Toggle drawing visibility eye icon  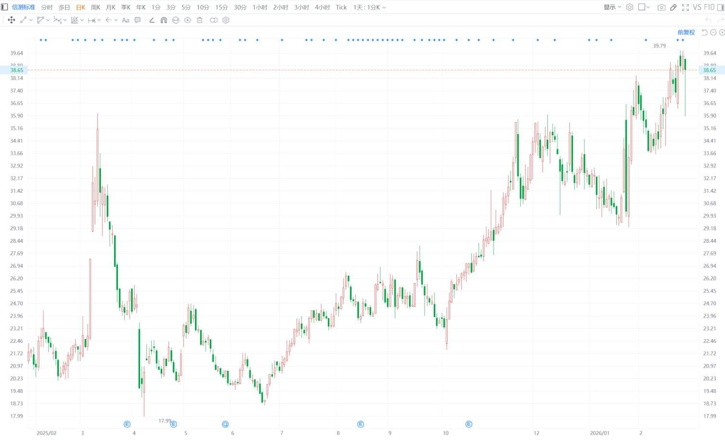(x=188, y=20)
